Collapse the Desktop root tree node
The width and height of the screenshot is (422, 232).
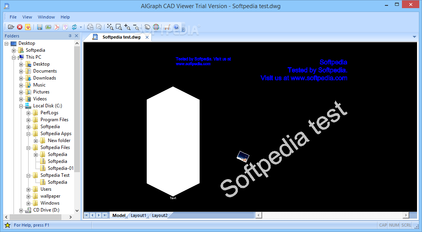coord(7,44)
